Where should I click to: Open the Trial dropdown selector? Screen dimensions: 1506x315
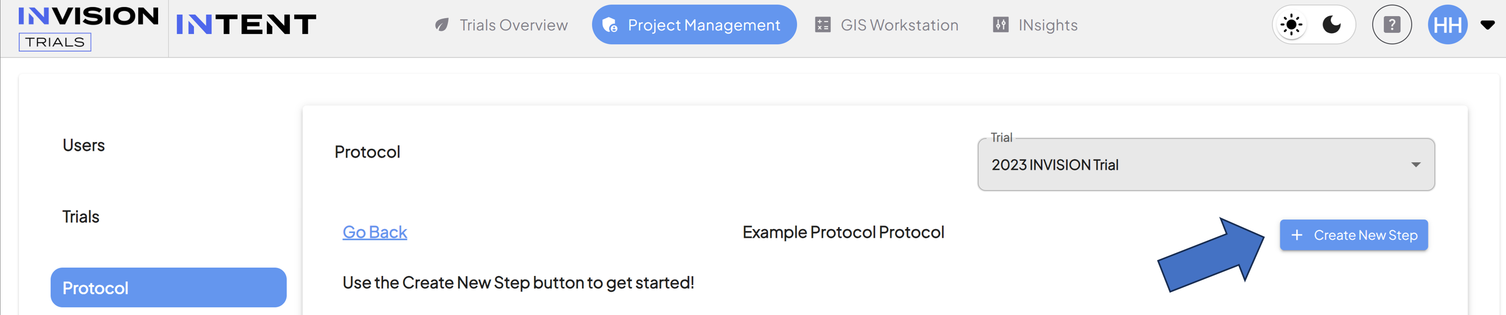click(1205, 165)
